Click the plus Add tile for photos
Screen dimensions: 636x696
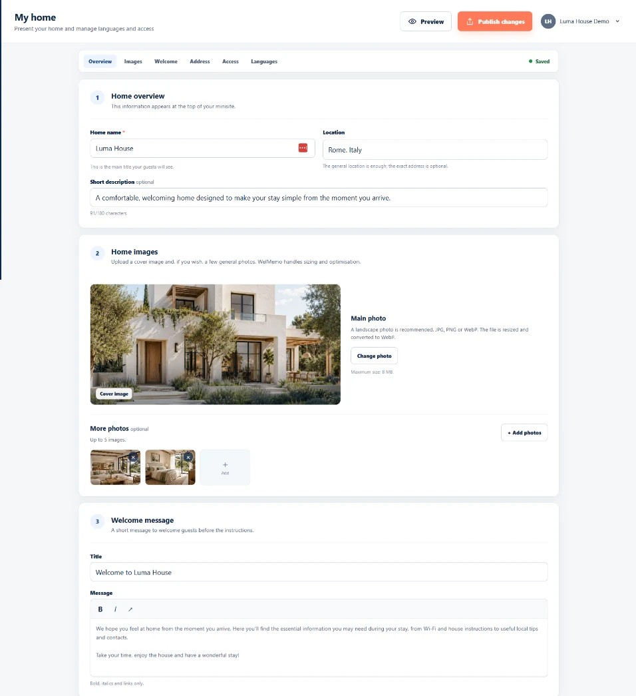226,468
